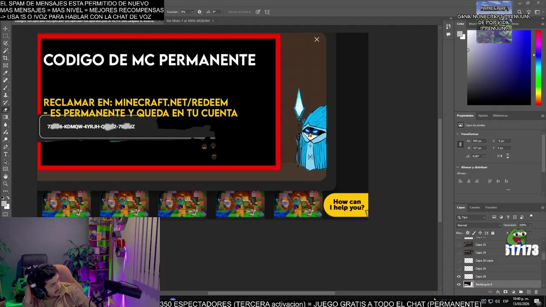This screenshot has width=546, height=307.
Task: Select the Gradient tool
Action: click(x=6, y=117)
